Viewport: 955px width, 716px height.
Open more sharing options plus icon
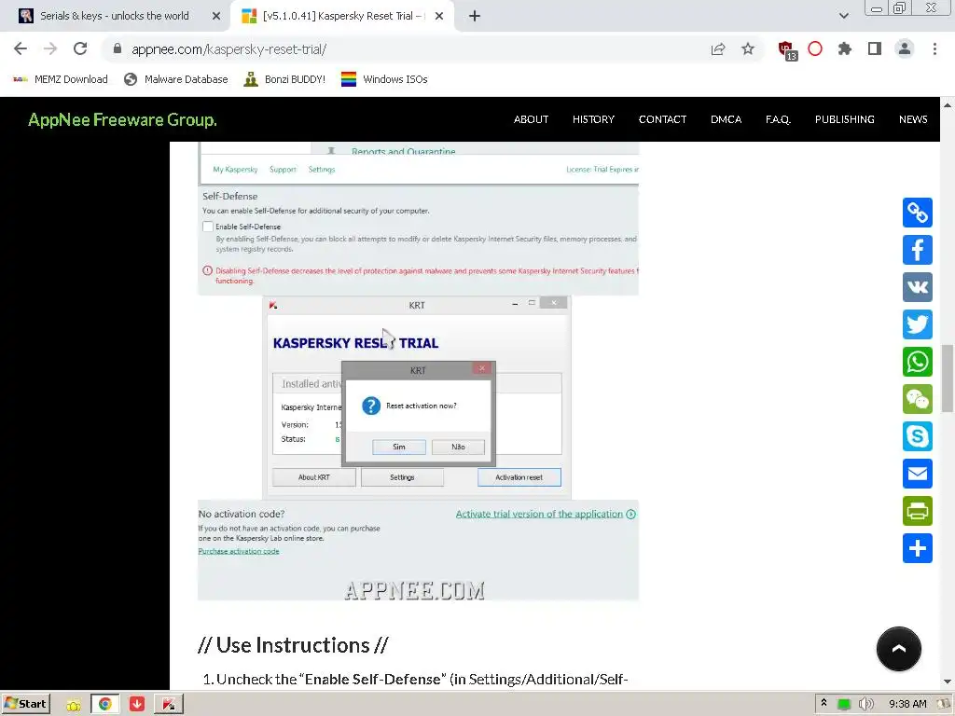coord(918,548)
